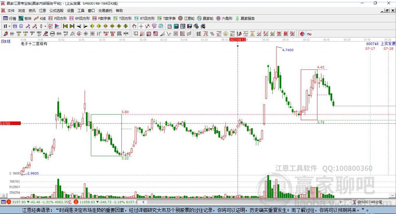Screen dimensions: 396x214
Task: Open the T四方形 tool
Action: coord(123,19)
